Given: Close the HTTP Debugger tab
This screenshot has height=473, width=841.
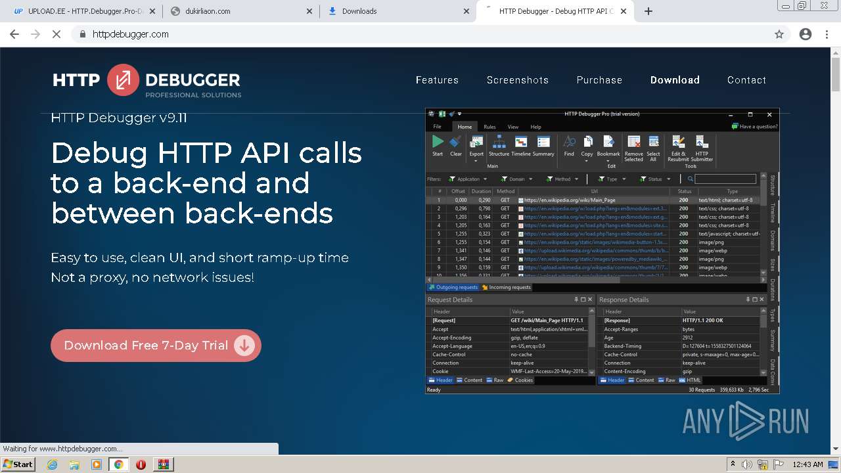Looking at the screenshot, I should [x=624, y=11].
